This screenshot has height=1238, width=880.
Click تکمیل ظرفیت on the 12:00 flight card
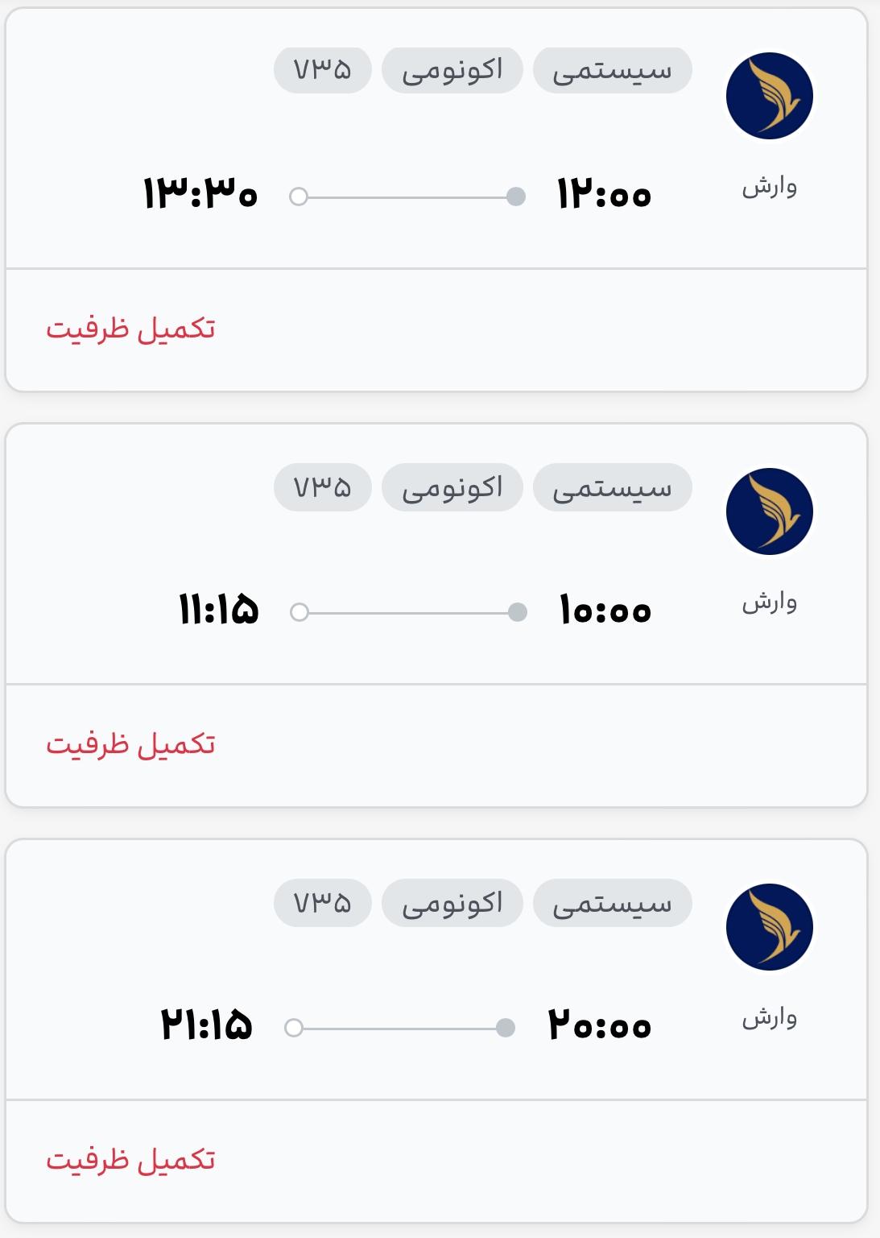130,329
